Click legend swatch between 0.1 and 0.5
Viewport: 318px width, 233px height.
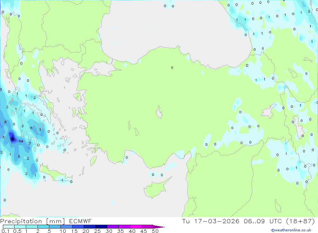9,227
